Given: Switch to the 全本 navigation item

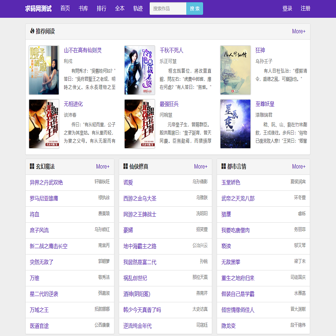Looking at the screenshot, I should click(120, 9).
